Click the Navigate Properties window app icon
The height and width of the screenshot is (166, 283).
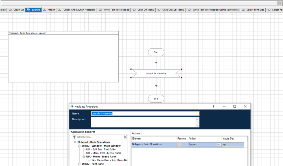72,107
